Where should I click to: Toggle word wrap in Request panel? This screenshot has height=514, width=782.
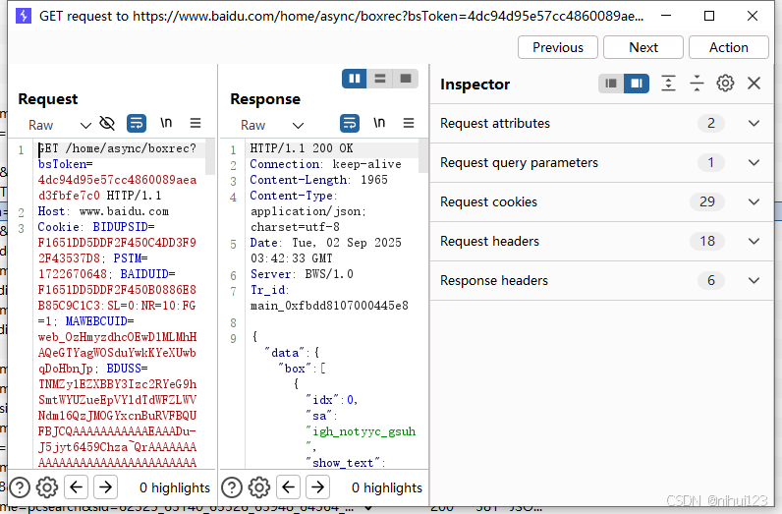point(137,123)
